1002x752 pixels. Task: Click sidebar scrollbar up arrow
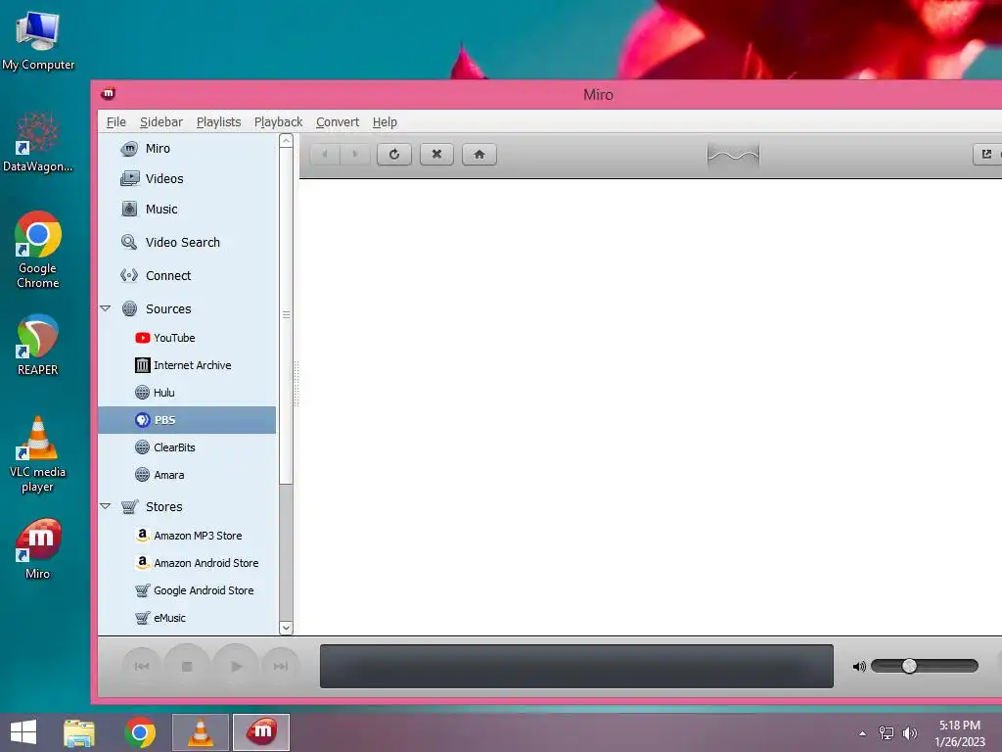[x=287, y=141]
